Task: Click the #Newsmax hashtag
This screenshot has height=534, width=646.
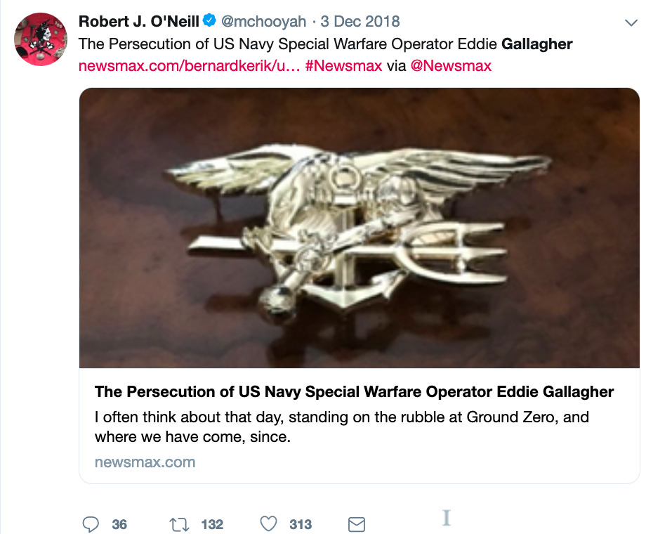Action: click(x=343, y=65)
